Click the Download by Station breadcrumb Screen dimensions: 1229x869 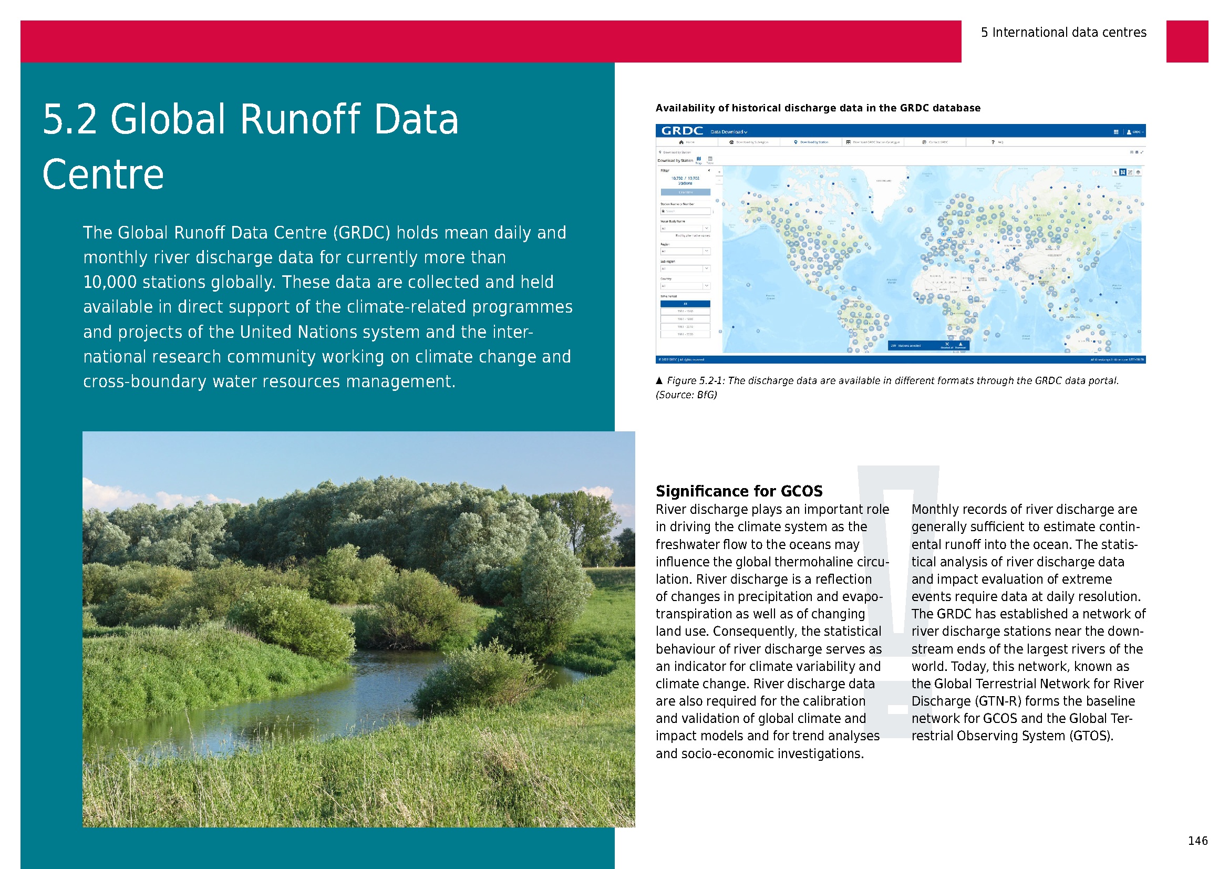pyautogui.click(x=676, y=152)
